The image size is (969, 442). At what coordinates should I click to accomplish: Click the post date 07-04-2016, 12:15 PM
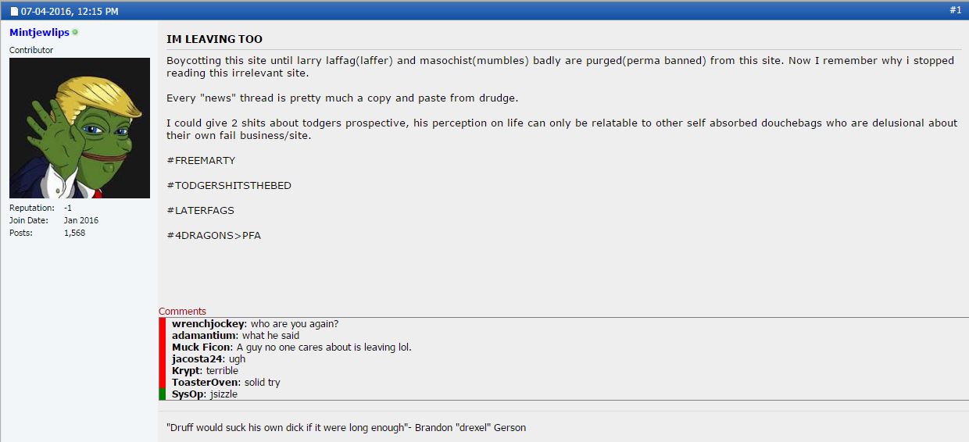(70, 12)
